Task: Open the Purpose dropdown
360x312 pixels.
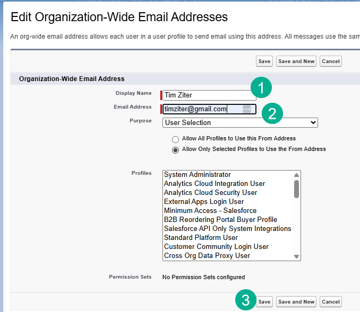Action: [239, 122]
